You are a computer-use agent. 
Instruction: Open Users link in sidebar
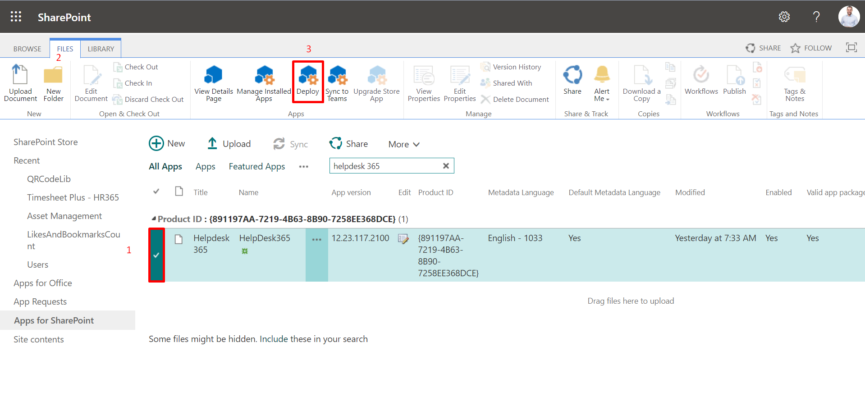[37, 265]
